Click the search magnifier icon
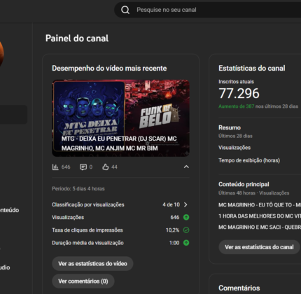Screen dimensions: 301x294 coord(125,10)
